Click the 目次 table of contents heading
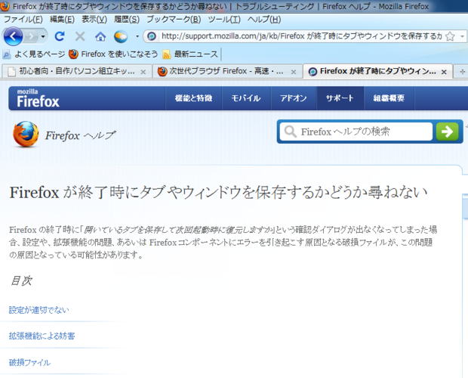Image resolution: width=468 pixels, height=378 pixels. 21,281
